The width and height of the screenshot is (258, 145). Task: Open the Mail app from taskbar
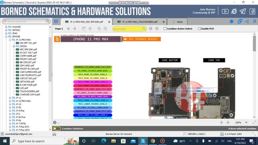point(133,141)
